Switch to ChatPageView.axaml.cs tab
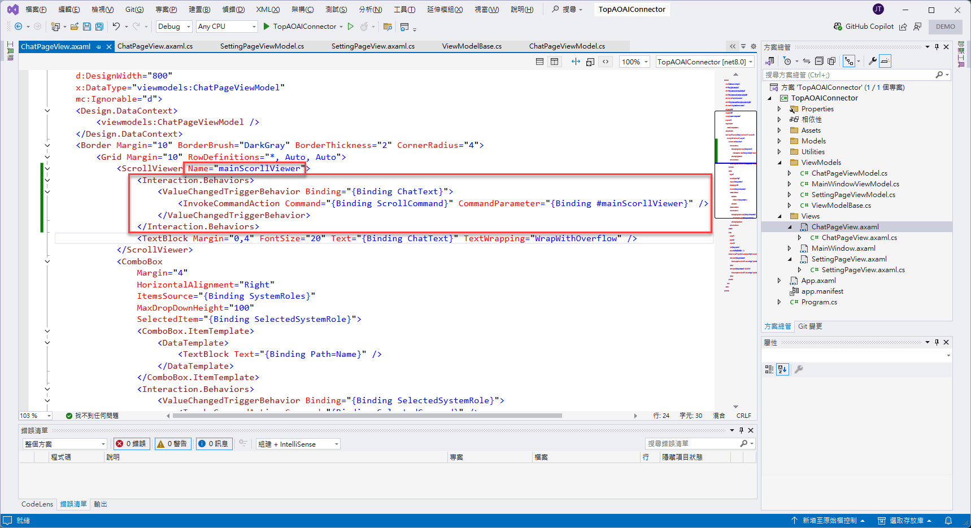This screenshot has width=971, height=528. pos(155,46)
